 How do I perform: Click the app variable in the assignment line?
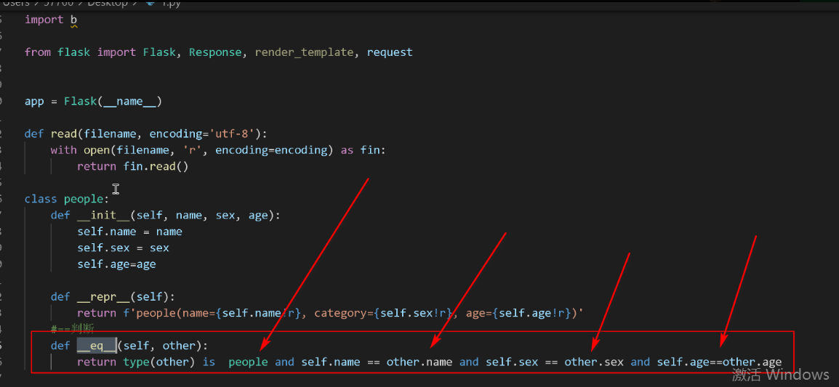click(34, 102)
